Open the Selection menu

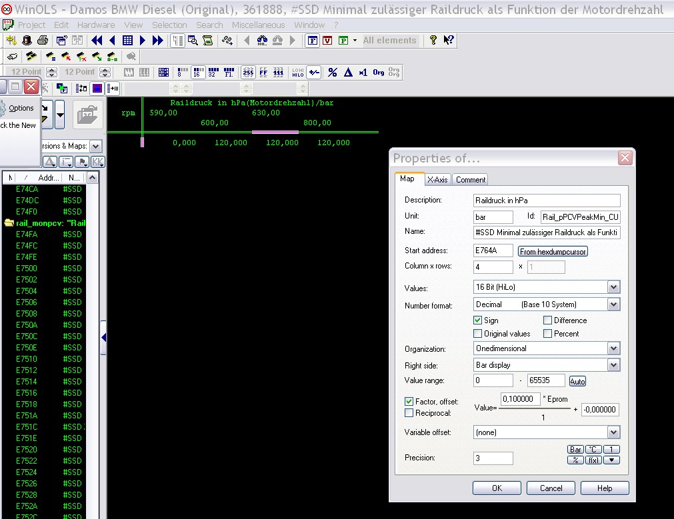coord(169,25)
